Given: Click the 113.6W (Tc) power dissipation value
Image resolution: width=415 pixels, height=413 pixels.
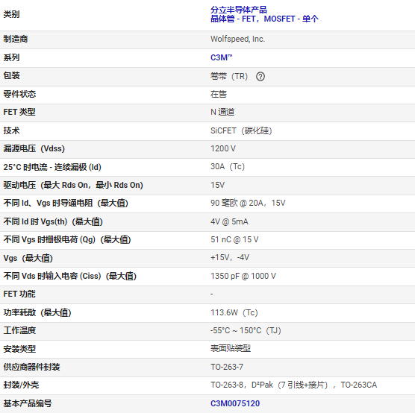Looking at the screenshot, I should click(234, 312).
